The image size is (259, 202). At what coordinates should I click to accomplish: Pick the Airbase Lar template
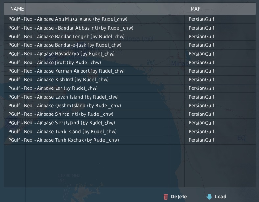coord(53,88)
